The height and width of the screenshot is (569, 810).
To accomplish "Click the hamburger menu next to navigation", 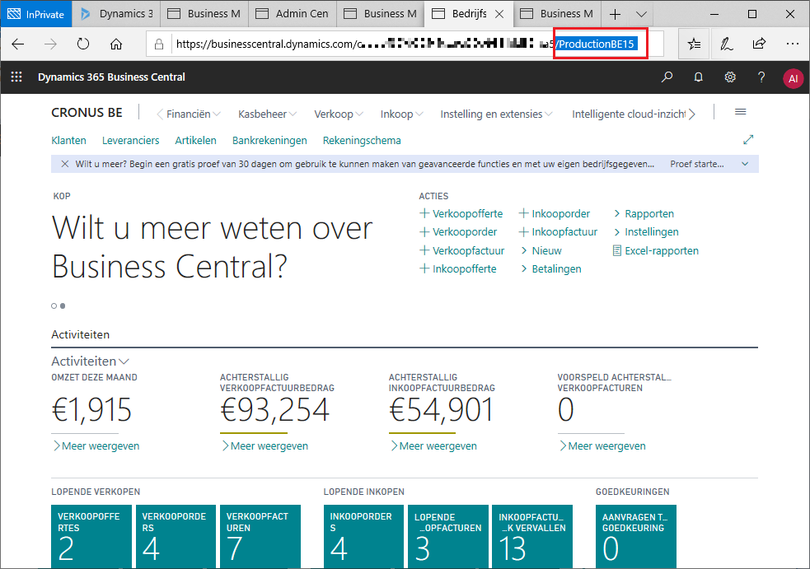I will tap(740, 112).
